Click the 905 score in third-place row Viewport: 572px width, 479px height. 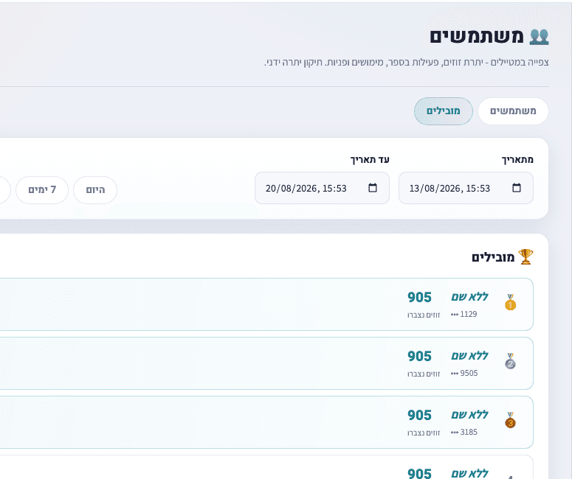[x=419, y=415]
